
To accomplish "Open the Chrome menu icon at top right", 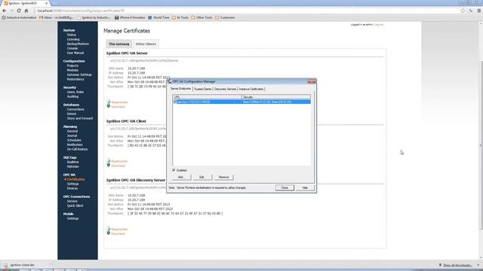I will [x=479, y=11].
